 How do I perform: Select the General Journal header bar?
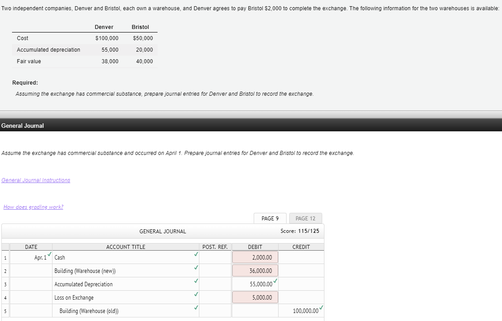coord(251,125)
